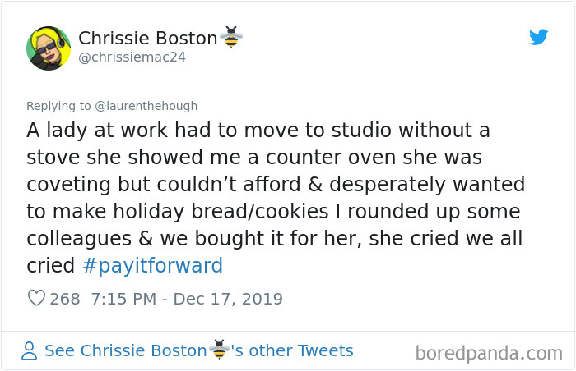Click Chrissie Boston's profile avatar
This screenshot has height=371, width=576.
click(x=49, y=48)
